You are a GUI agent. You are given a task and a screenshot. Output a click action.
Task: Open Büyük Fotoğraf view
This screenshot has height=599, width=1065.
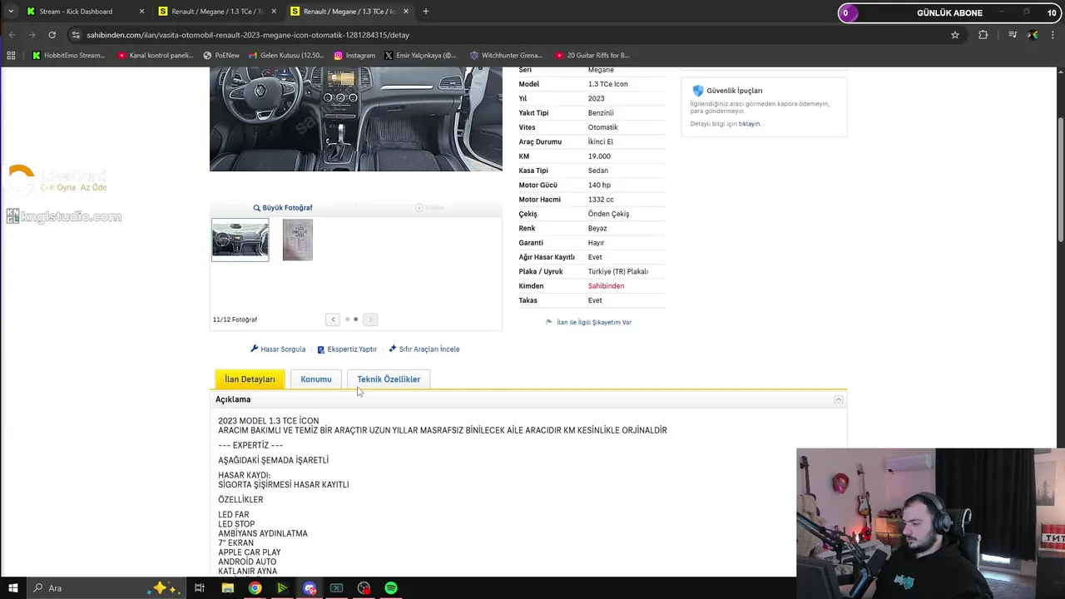pos(283,208)
